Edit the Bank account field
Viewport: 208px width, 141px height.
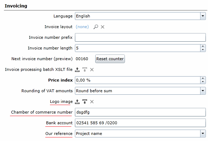(140, 123)
